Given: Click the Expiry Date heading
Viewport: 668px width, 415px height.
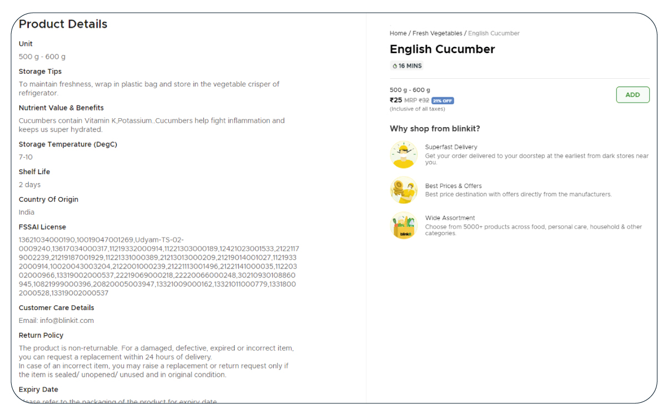Looking at the screenshot, I should [38, 389].
